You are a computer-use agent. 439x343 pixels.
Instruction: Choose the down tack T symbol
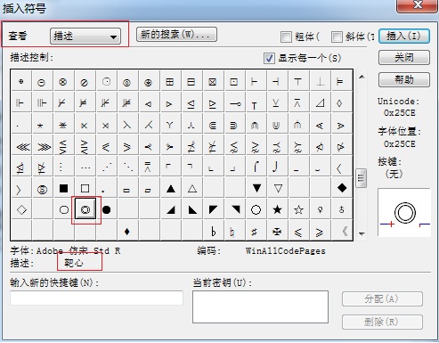297,82
